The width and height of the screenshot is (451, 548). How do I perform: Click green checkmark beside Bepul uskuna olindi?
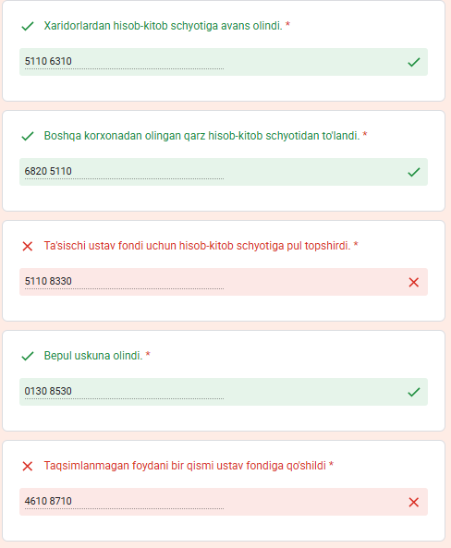coord(28,356)
